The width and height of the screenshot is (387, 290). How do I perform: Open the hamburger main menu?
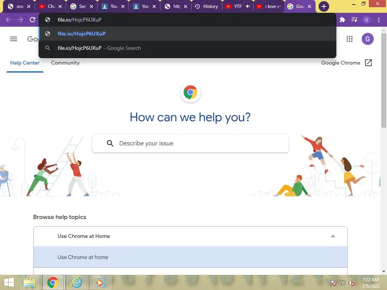tap(14, 39)
